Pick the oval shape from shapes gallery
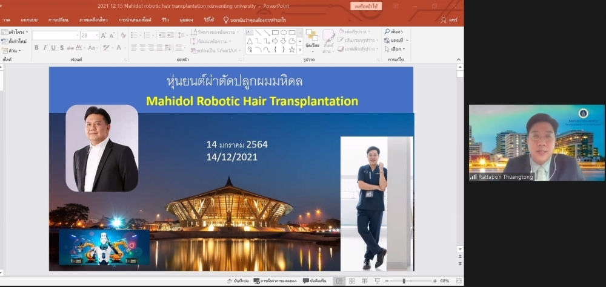The width and height of the screenshot is (606, 287). 284,33
